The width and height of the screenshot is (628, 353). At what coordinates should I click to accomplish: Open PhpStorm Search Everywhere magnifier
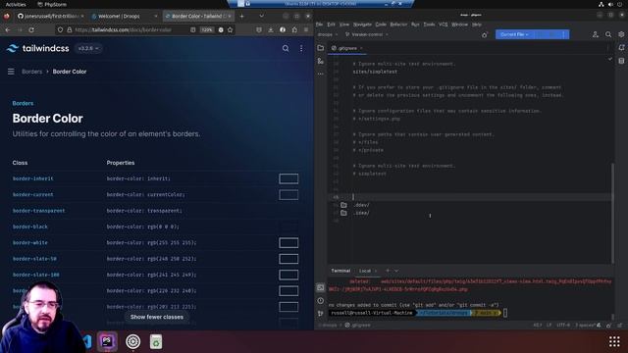coord(608,34)
